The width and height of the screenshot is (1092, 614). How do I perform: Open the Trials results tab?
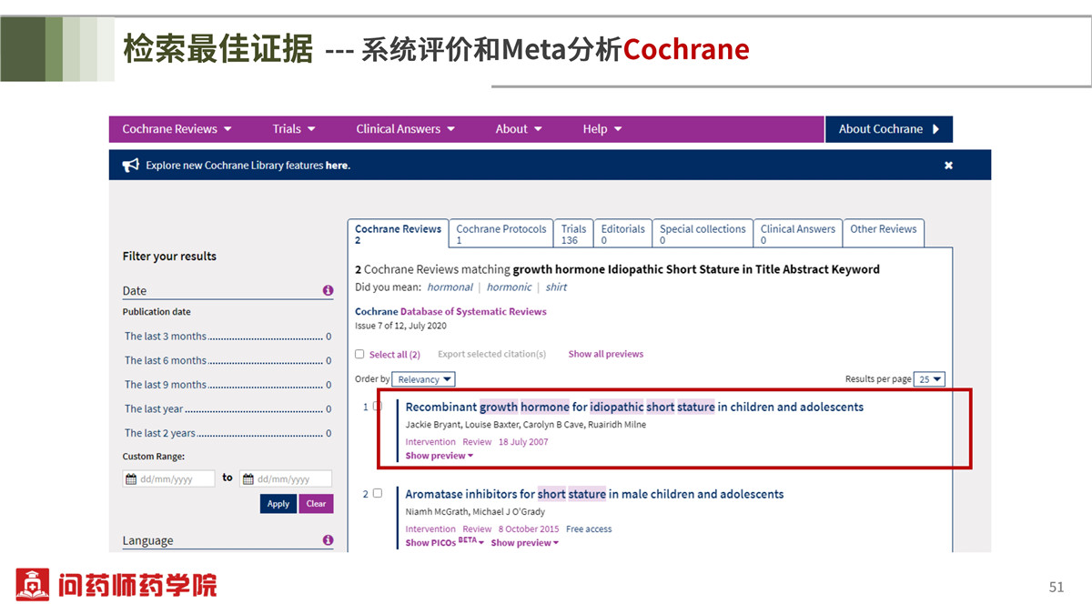pyautogui.click(x=573, y=234)
